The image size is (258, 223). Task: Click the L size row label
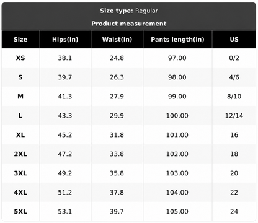(x=20, y=116)
